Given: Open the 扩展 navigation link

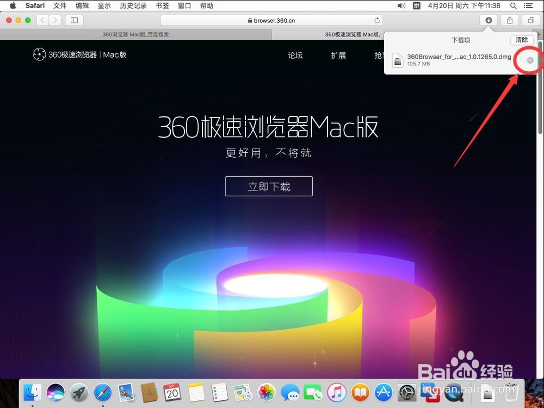Looking at the screenshot, I should coord(338,55).
